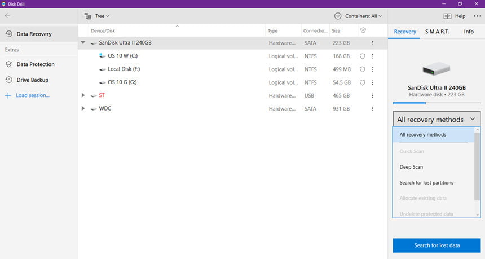Open options menu for WDC disk row
Screen dimensions: 485x259
(x=373, y=108)
